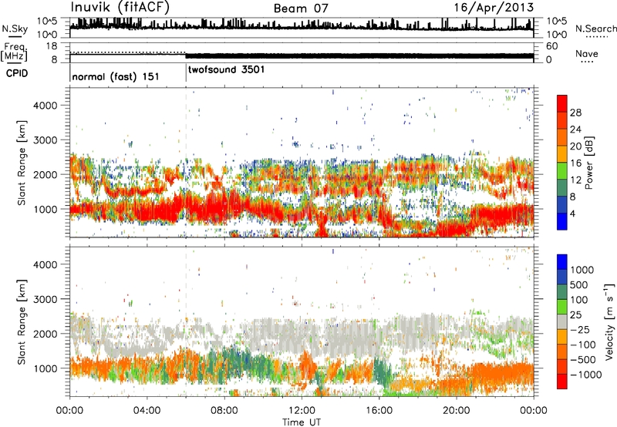Image resolution: width=617 pixels, height=427 pixels.
Task: Click the '20:00' time axis tick label
Action: tap(457, 410)
